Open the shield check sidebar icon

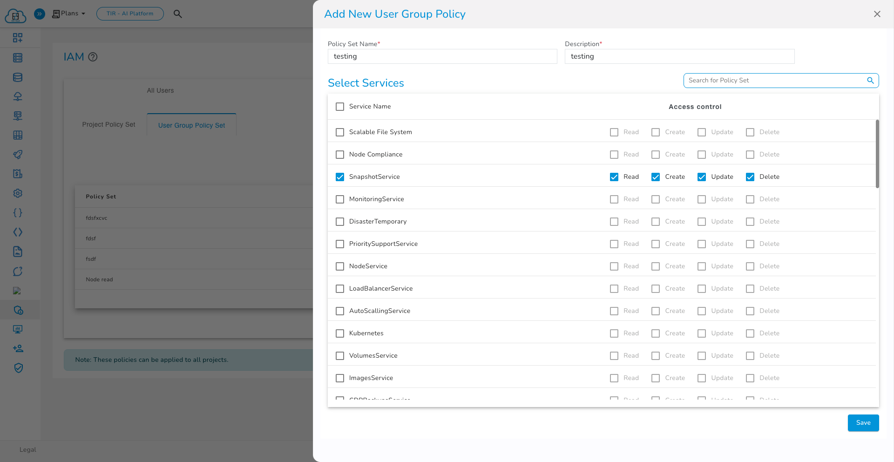[x=18, y=368]
